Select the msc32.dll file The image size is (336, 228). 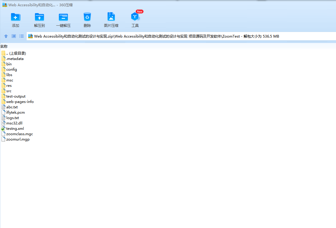tap(12, 123)
